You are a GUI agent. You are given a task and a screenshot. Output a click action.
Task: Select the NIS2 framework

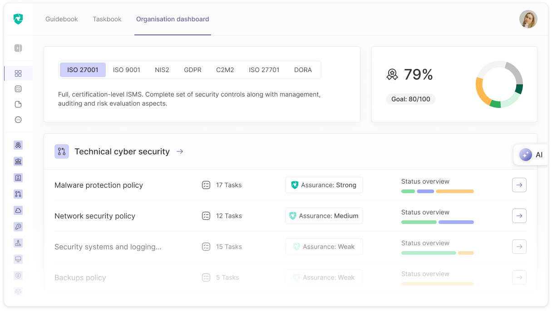[162, 70]
